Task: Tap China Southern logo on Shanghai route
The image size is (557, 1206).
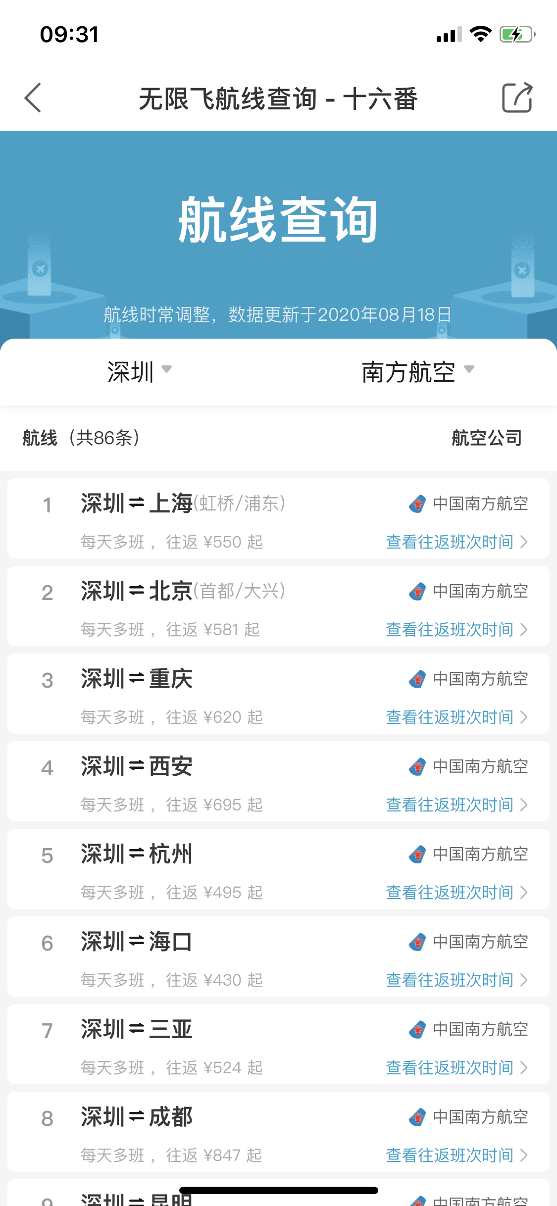Action: pos(417,504)
